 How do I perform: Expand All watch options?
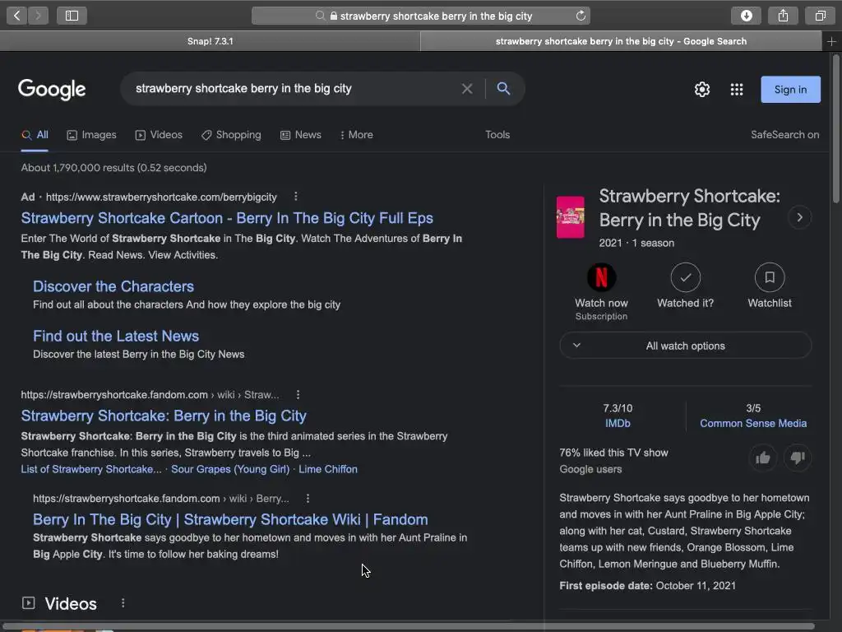(x=685, y=346)
